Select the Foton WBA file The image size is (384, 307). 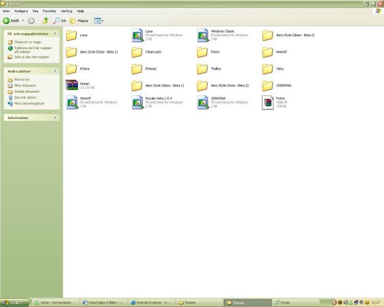(268, 102)
